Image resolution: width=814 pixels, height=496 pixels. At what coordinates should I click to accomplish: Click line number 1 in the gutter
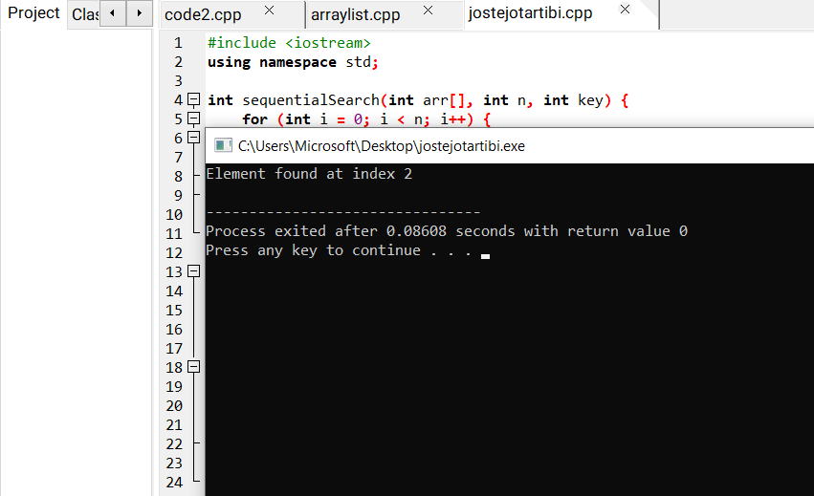pyautogui.click(x=177, y=43)
